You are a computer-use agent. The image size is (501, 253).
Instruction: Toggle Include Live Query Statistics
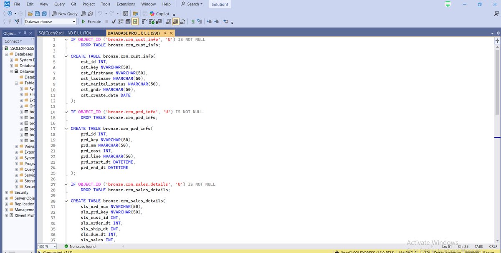click(152, 22)
